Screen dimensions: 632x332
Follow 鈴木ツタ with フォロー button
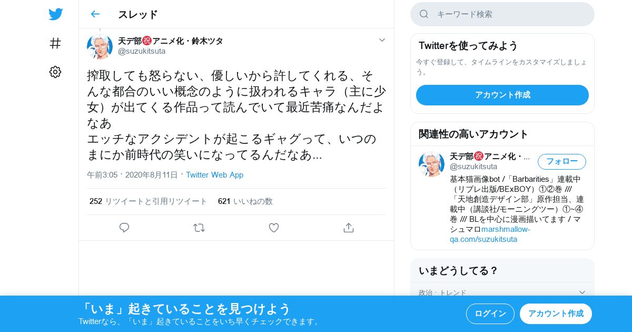pyautogui.click(x=562, y=161)
